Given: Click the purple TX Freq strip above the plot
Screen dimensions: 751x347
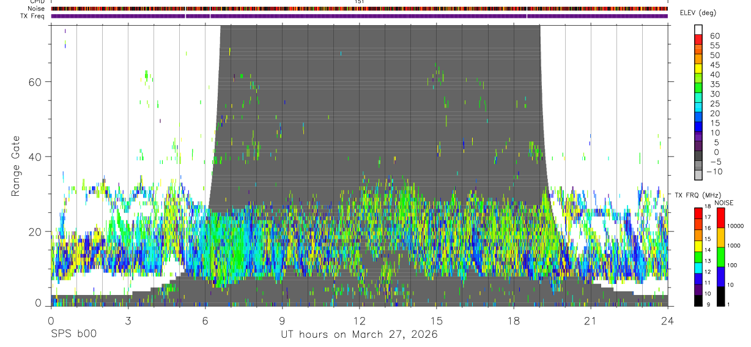Looking at the screenshot, I should 359,16.
